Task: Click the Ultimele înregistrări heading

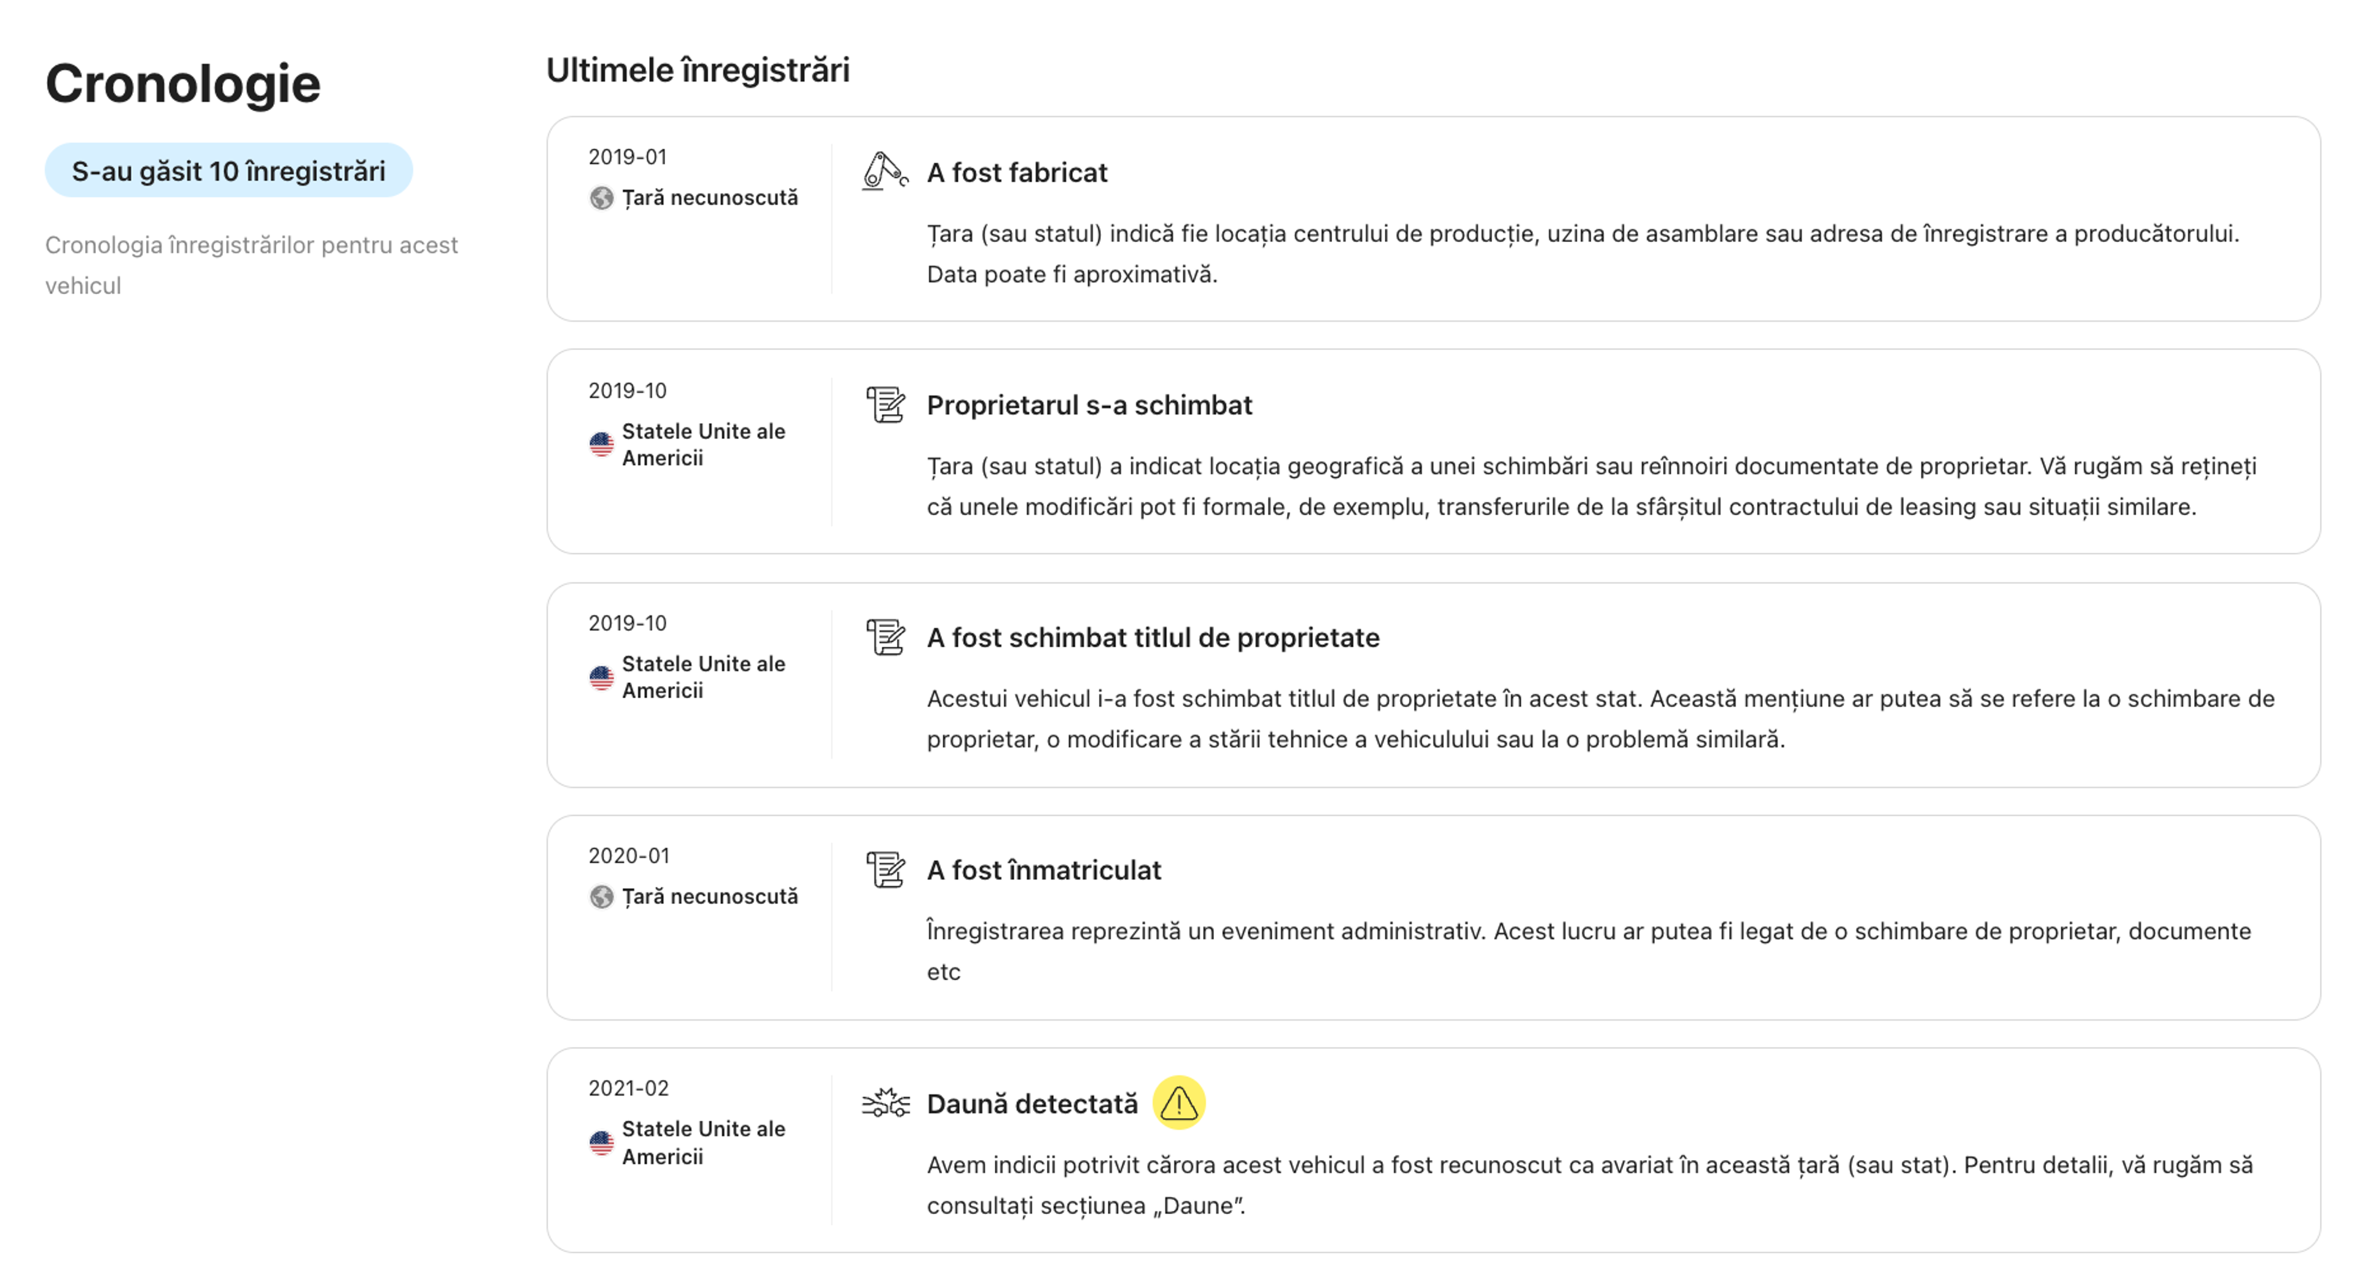Action: click(x=698, y=69)
